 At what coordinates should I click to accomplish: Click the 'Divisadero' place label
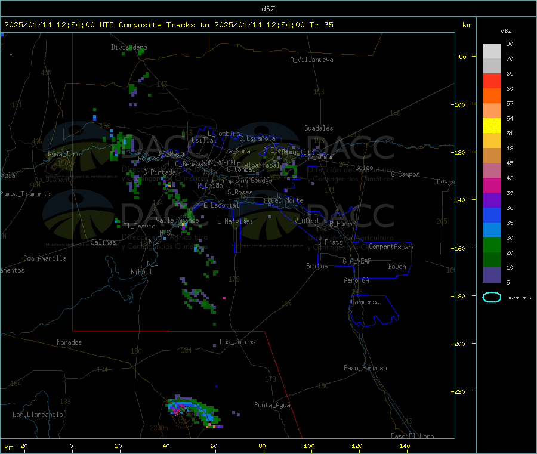pyautogui.click(x=129, y=47)
